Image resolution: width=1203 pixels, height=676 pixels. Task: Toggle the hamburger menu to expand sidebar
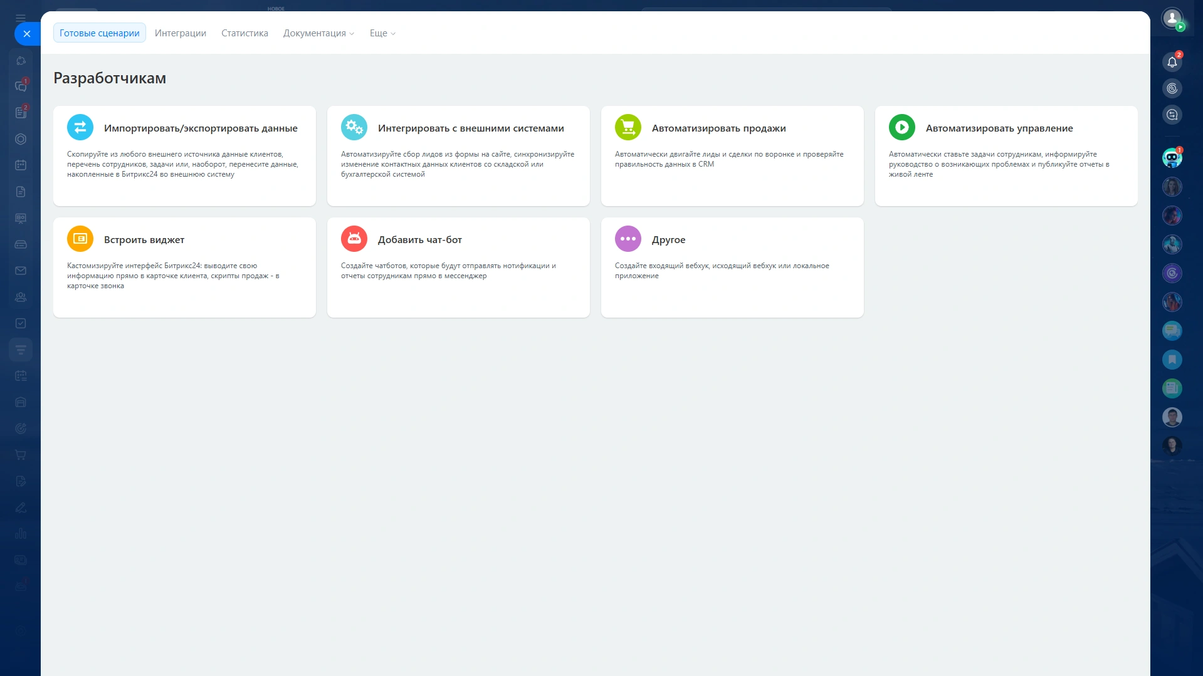point(21,18)
